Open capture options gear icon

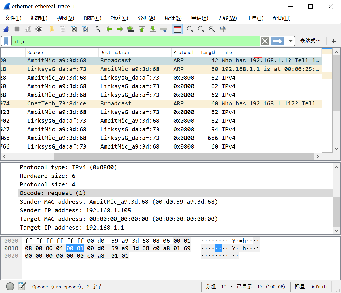click(39, 29)
